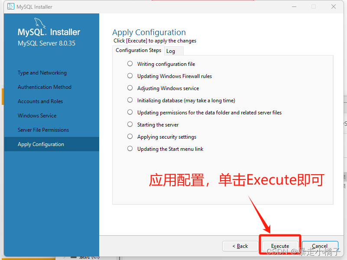
Task: Go to Accounts and Roles step
Action: [x=40, y=101]
